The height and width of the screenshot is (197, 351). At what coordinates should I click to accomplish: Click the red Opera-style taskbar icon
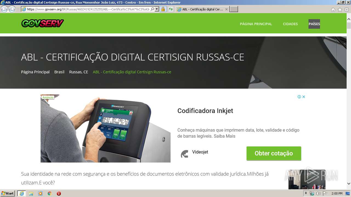point(59,193)
